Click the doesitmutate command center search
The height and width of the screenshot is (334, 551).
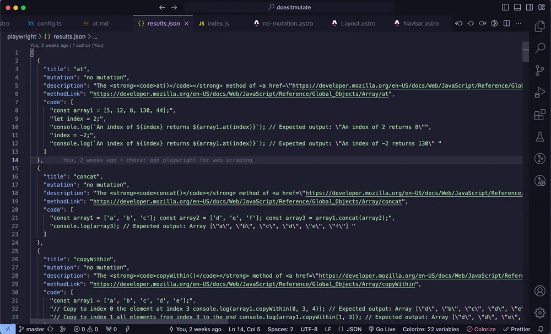289,7
